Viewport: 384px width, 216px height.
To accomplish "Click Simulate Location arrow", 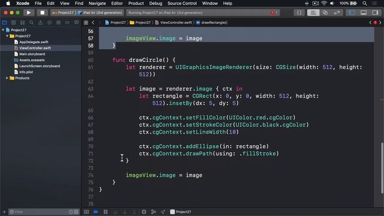I will point(163,212).
